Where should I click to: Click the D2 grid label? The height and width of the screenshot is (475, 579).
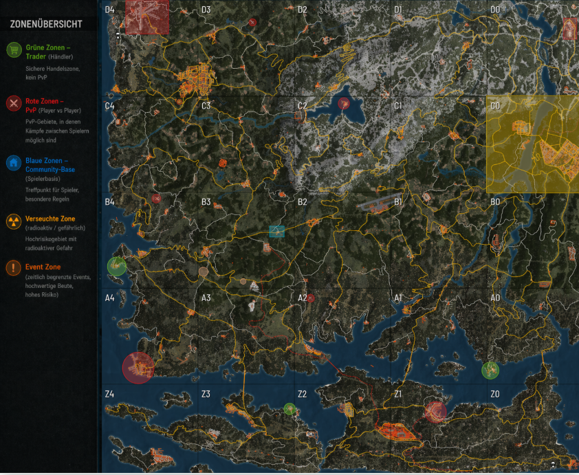(303, 10)
